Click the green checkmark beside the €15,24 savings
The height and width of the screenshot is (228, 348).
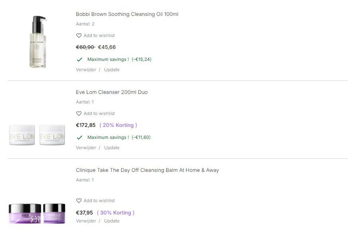pos(80,59)
